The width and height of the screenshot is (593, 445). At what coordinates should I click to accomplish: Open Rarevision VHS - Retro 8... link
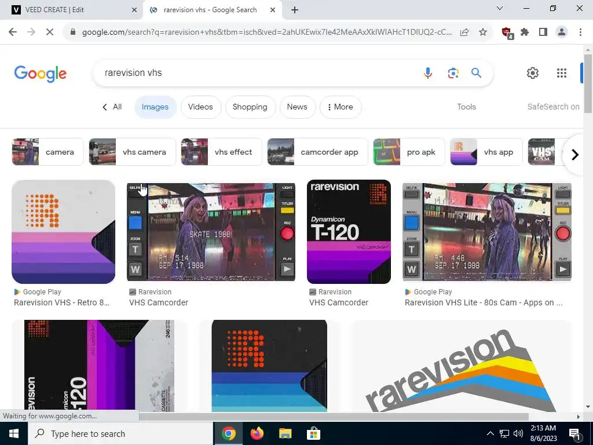point(61,302)
